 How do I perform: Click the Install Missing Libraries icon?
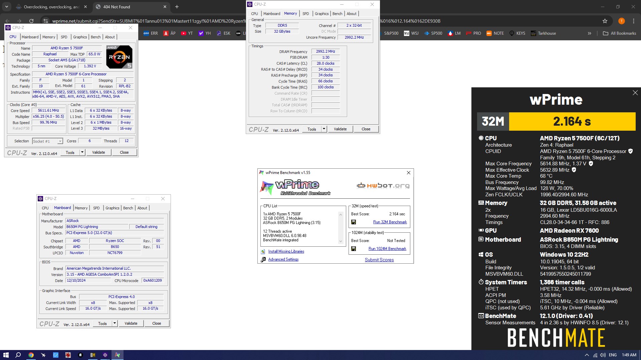[x=263, y=252]
